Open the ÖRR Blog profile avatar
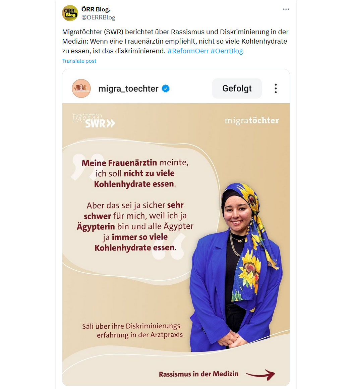This screenshot has width=352, height=389. [70, 13]
